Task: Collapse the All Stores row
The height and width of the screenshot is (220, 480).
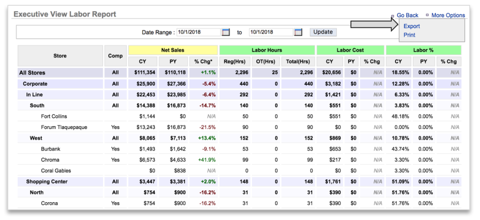Action: [x=32, y=73]
